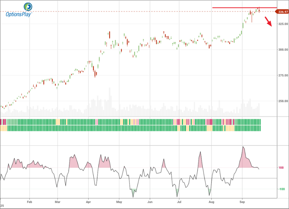The height and width of the screenshot is (209, 289).
Task: Select the Mar label on time axis
Action: click(x=58, y=202)
